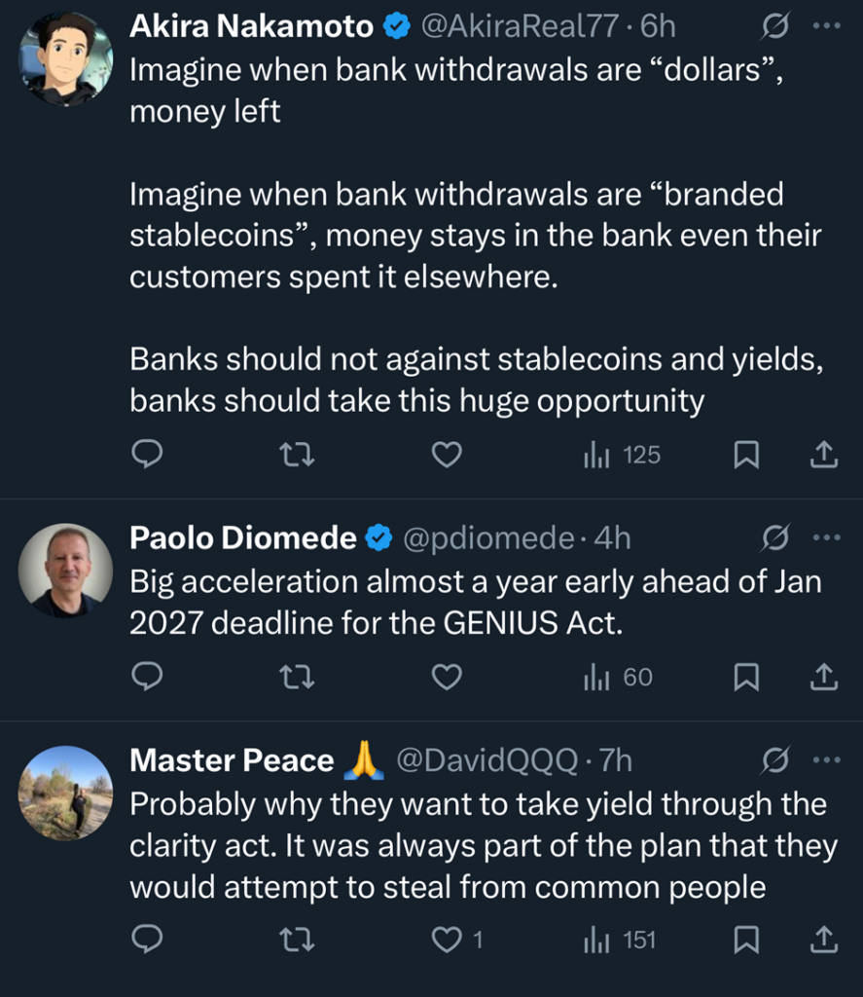Share Akira Nakamoto's post
863x997 pixels.
[823, 454]
